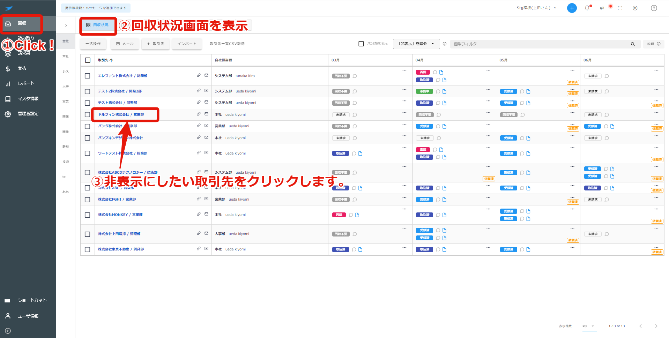Select 全社 in the department list

click(x=66, y=41)
